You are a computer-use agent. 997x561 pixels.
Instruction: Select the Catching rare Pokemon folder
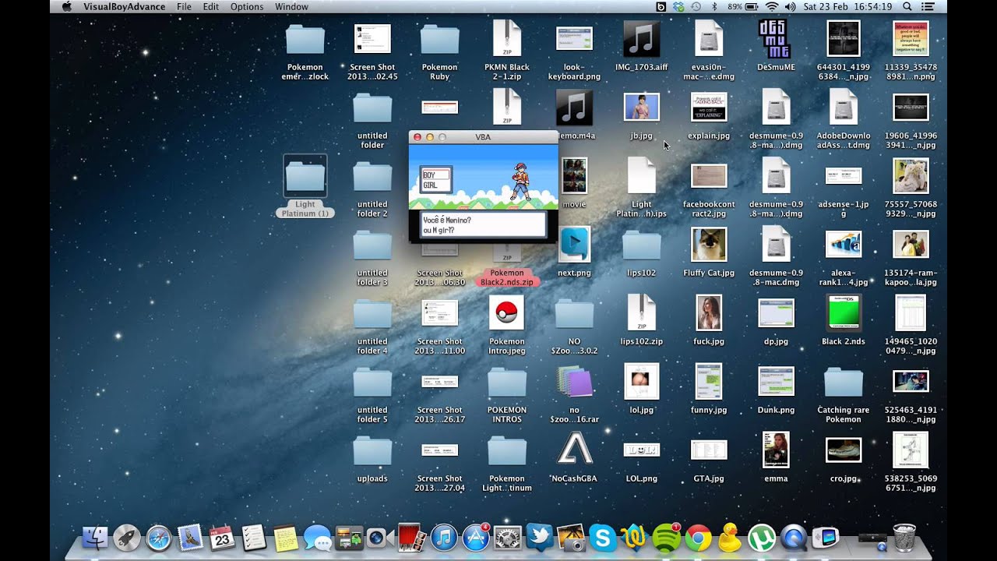point(844,394)
